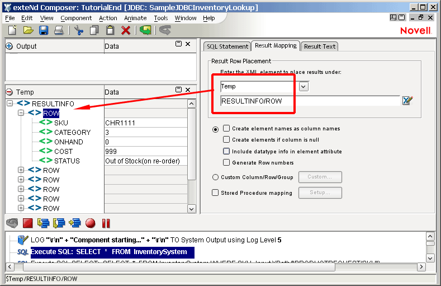
Task: Delete with the red X icon
Action: pyautogui.click(x=126, y=30)
